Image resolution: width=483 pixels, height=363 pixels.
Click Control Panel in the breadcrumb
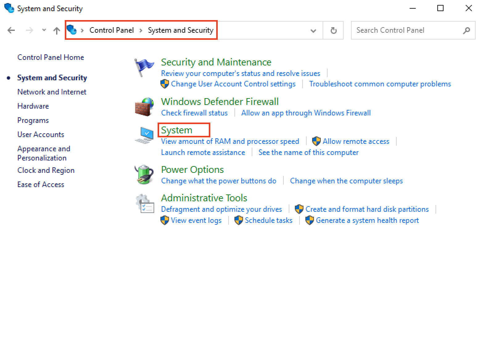(x=112, y=30)
